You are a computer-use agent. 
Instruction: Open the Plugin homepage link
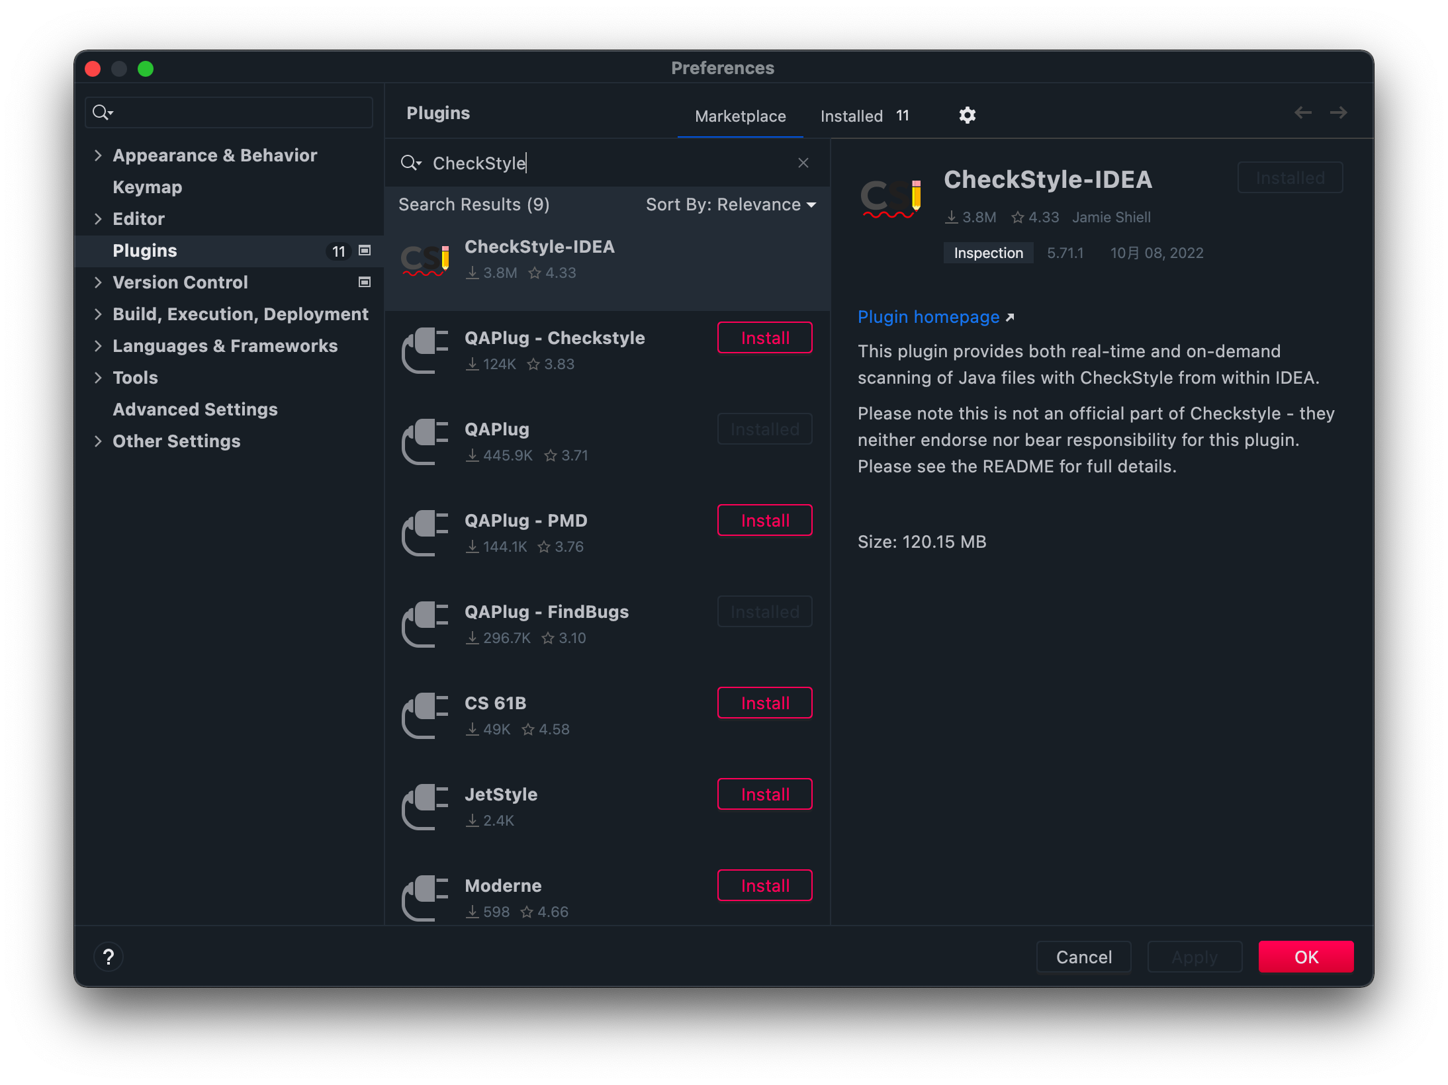928,317
